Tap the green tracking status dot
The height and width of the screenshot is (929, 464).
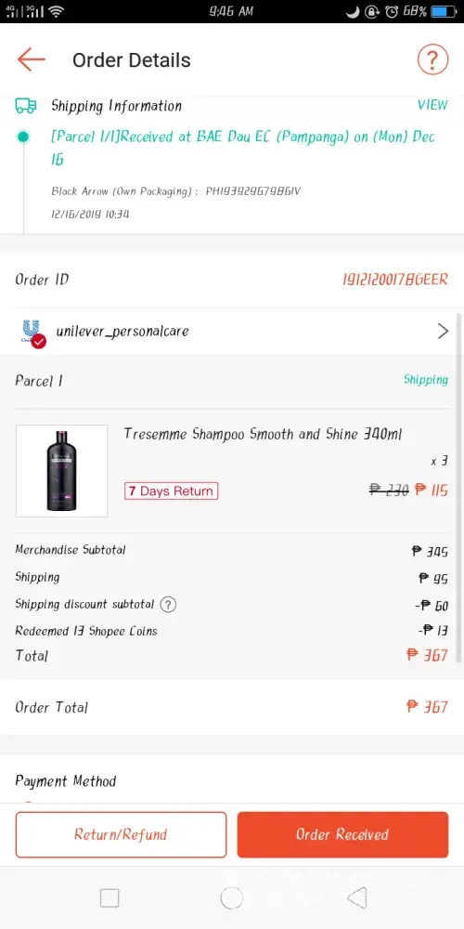coord(23,137)
